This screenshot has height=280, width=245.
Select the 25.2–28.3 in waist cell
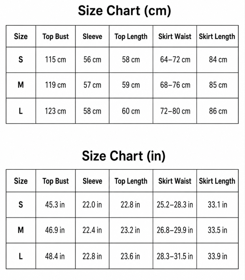175,205
